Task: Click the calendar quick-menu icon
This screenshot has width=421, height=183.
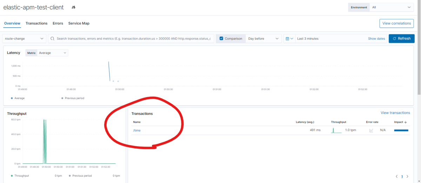Action: (x=289, y=39)
